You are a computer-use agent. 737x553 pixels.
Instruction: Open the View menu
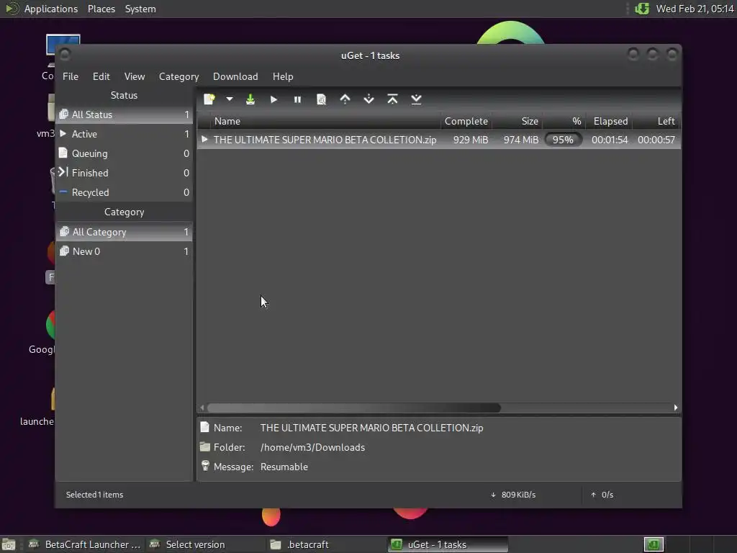[135, 76]
